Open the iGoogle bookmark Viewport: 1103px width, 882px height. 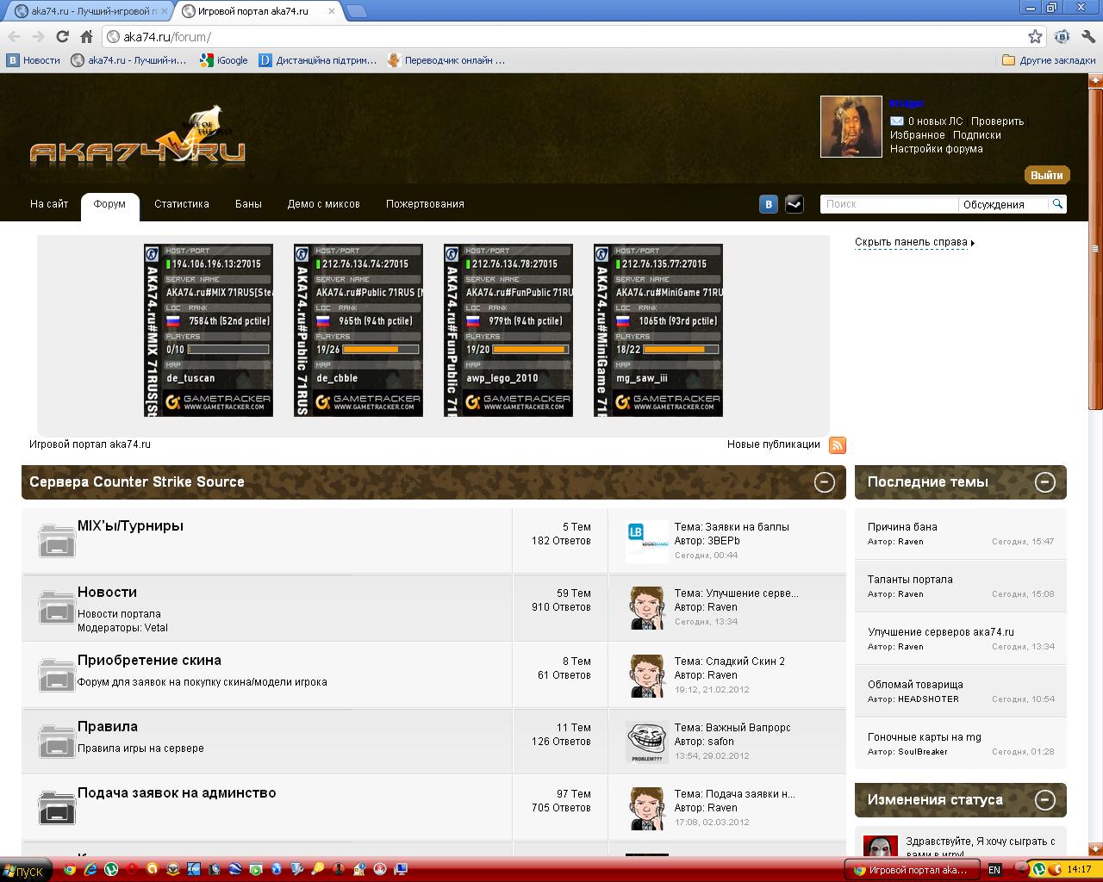click(224, 60)
